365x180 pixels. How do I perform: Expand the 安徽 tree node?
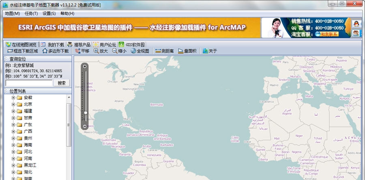click(13, 98)
